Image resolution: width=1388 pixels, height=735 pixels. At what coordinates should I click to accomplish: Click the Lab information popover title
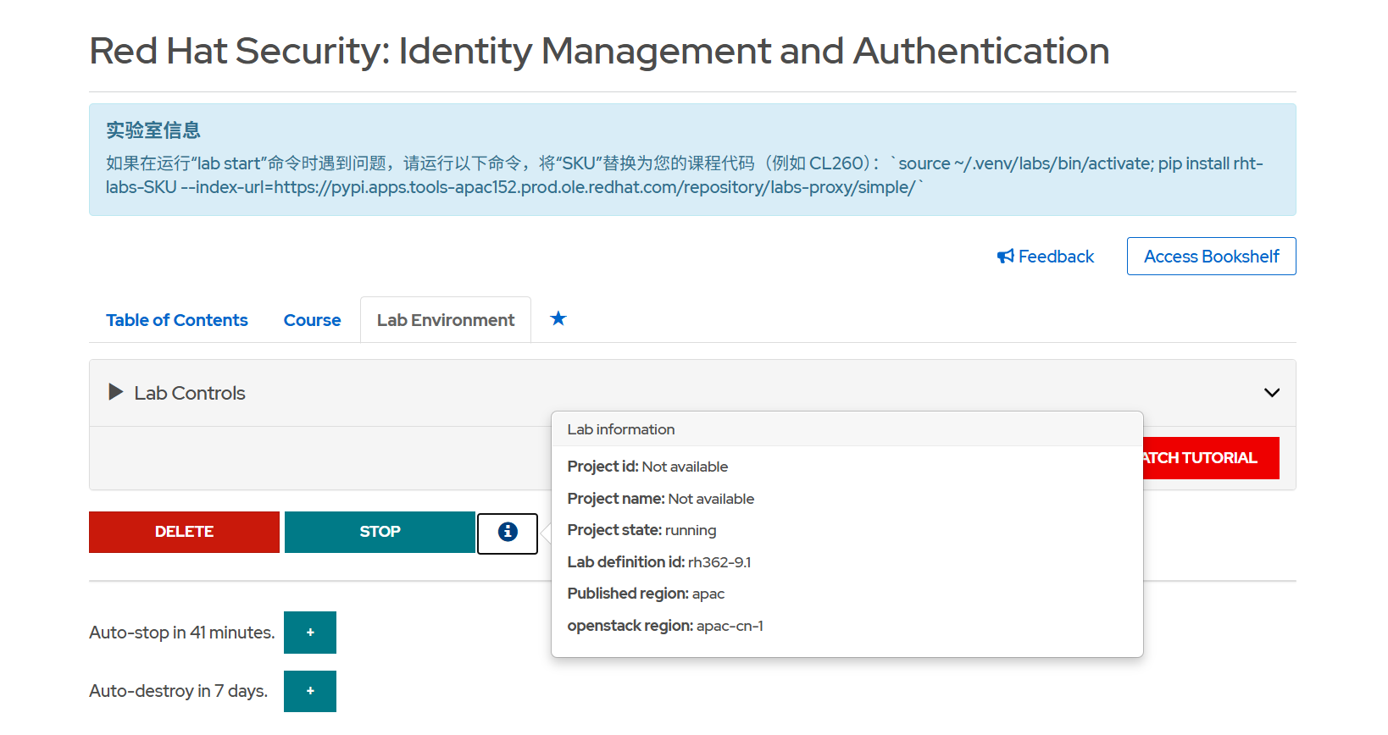621,429
